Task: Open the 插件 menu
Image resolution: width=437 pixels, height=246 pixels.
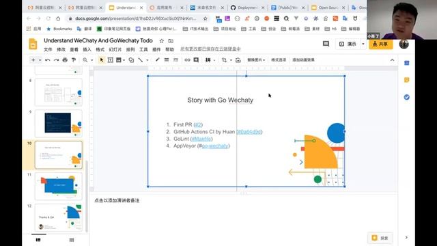Action: pos(156,49)
